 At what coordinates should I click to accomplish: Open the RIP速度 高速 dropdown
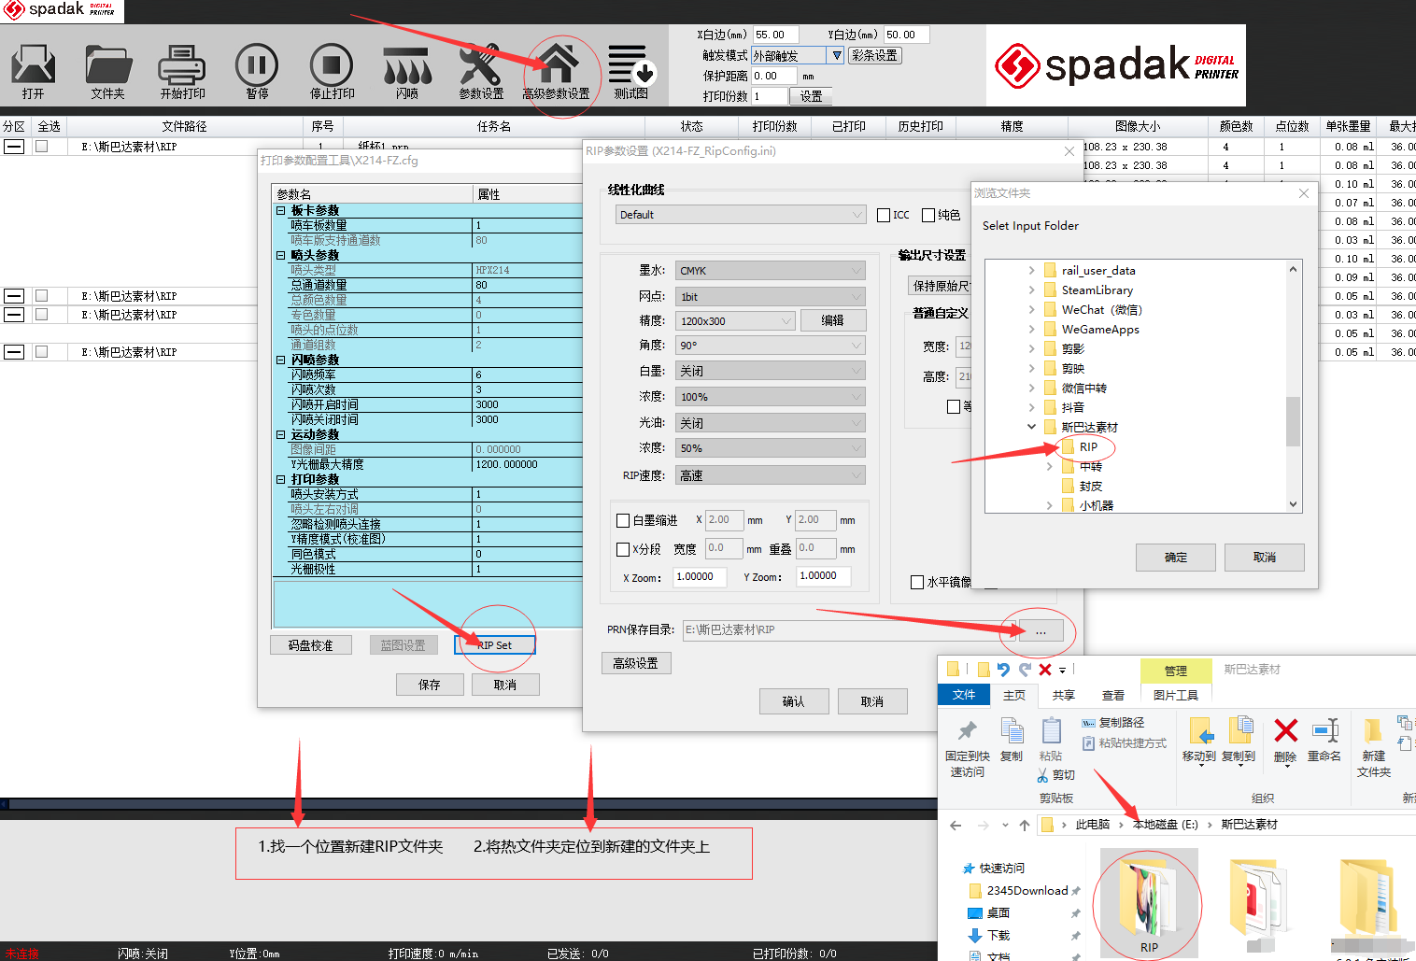[x=771, y=475]
